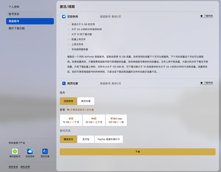Open the 空投快传 product icon in sidebar
This screenshot has height=172, width=221.
click(x=30, y=151)
